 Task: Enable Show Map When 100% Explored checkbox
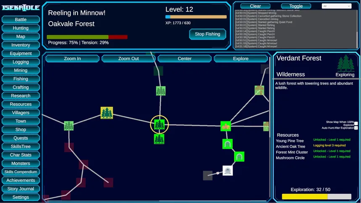click(356, 124)
